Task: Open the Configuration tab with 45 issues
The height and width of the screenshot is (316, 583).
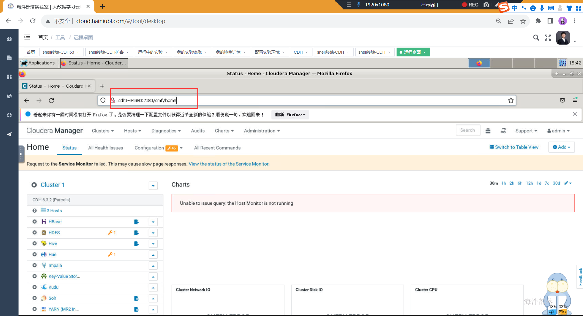Action: (x=159, y=148)
